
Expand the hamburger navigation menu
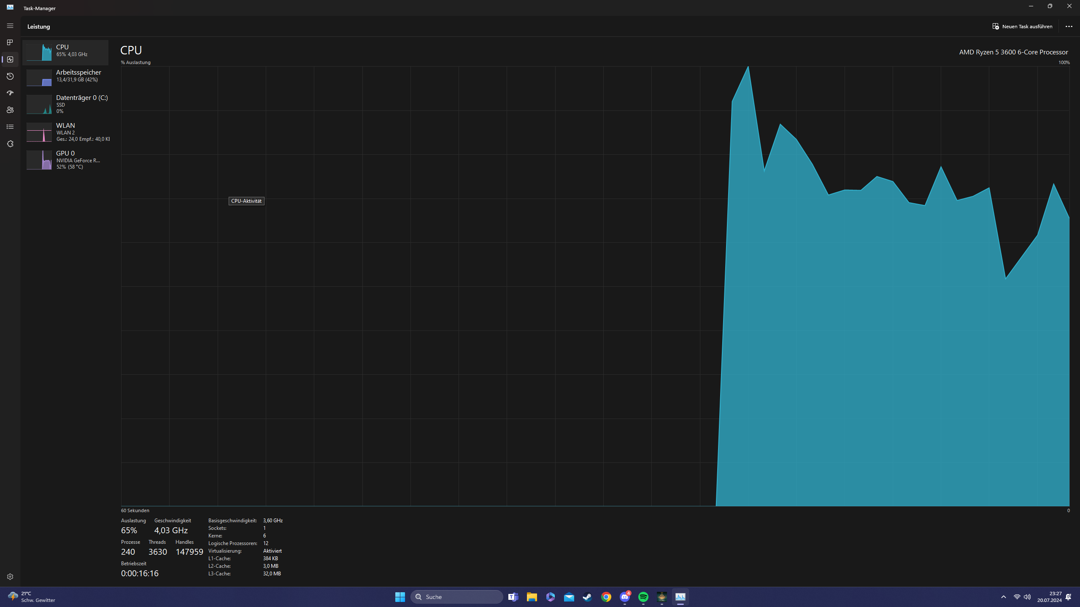click(x=10, y=26)
